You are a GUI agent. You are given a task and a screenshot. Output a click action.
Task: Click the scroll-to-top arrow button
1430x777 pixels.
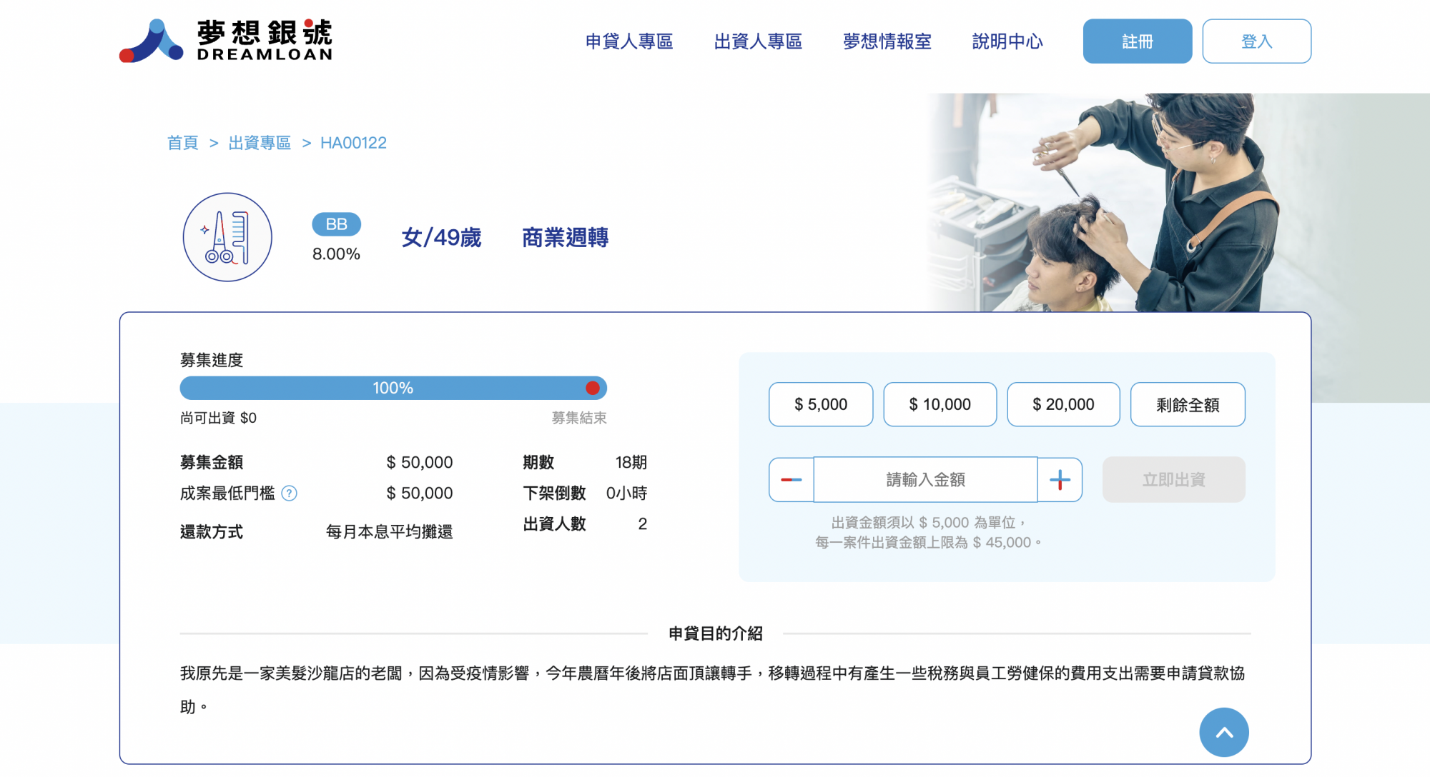coord(1224,732)
